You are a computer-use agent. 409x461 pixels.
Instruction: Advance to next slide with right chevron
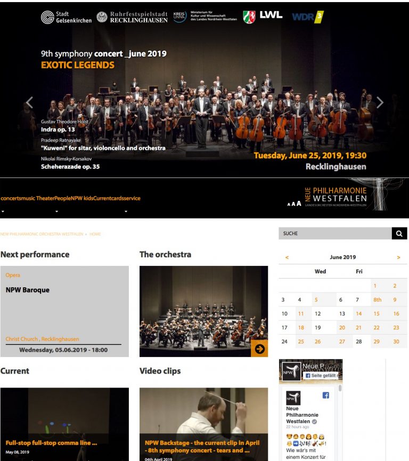point(380,102)
